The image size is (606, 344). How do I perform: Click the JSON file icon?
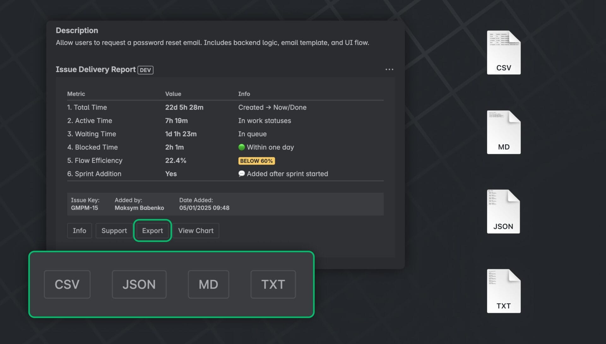click(x=503, y=211)
